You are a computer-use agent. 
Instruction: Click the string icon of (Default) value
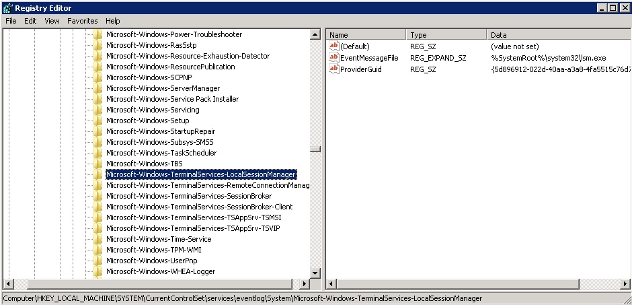coord(334,46)
